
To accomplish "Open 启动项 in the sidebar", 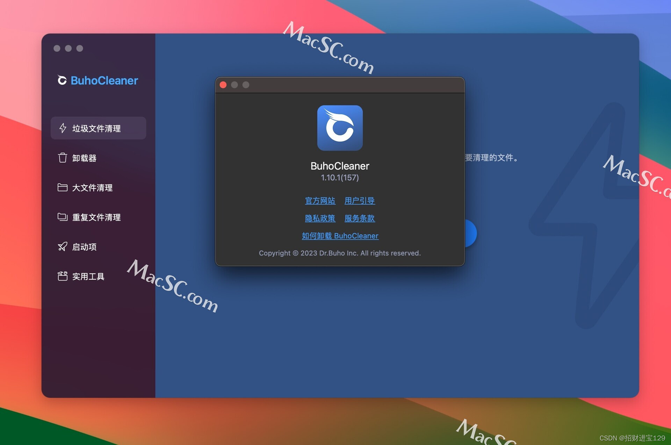I will point(98,247).
